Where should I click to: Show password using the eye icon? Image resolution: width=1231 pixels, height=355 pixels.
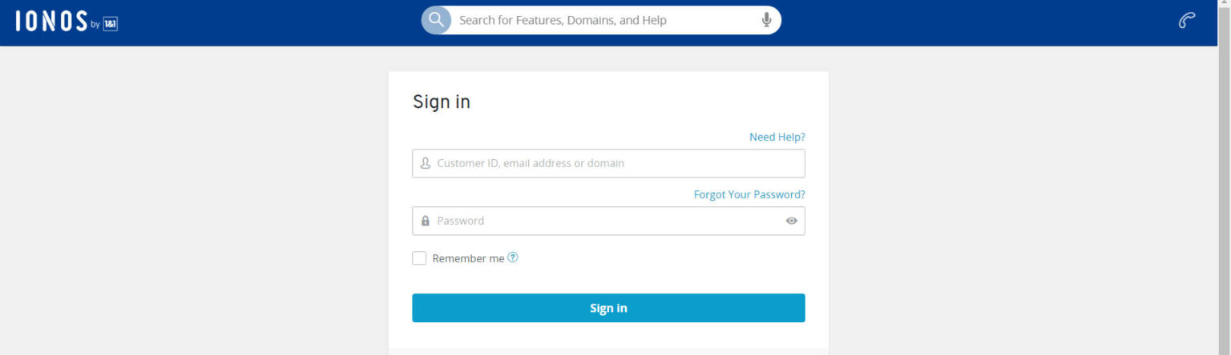pyautogui.click(x=791, y=221)
